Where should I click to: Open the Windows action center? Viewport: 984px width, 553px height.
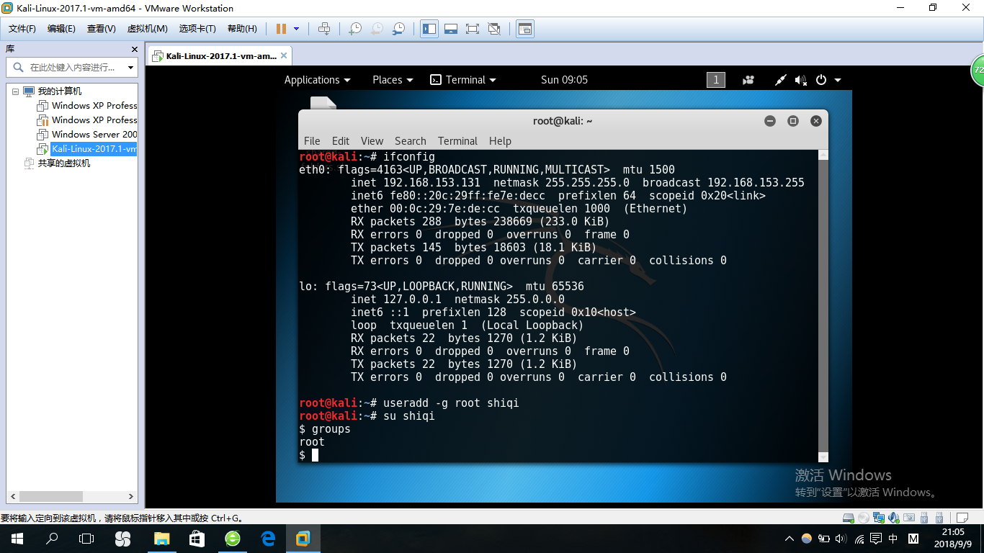tap(876, 539)
